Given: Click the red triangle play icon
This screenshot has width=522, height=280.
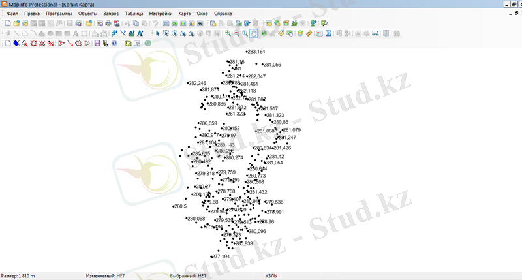Looking at the screenshot, I should pos(61,43).
